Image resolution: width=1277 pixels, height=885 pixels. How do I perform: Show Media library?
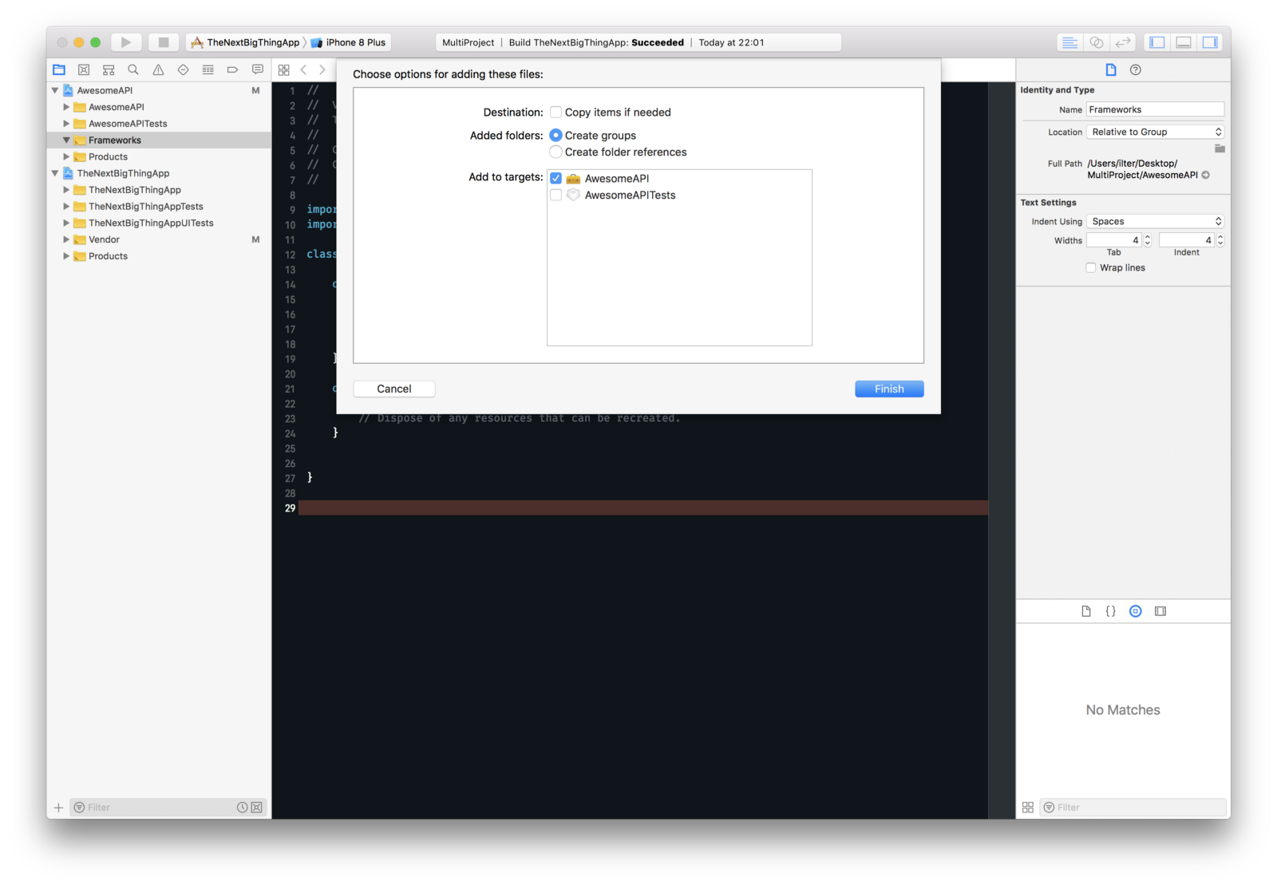click(x=1160, y=611)
